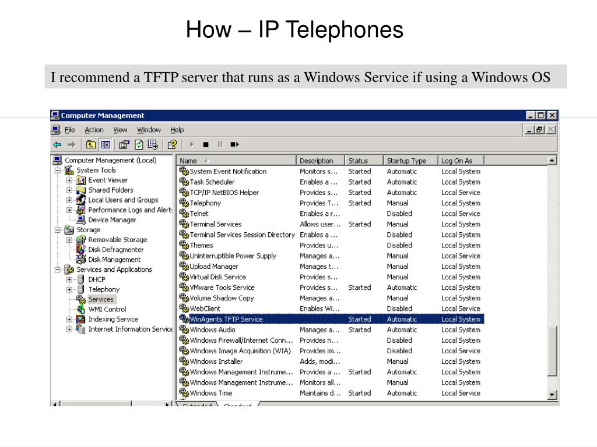Click the tree pane left scroll arrow
This screenshot has height=447, width=597.
click(55, 404)
